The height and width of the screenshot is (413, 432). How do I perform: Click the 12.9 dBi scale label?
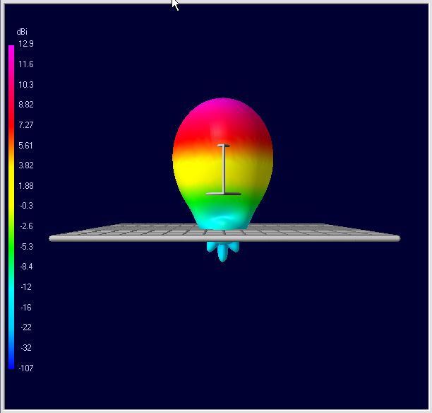[26, 44]
